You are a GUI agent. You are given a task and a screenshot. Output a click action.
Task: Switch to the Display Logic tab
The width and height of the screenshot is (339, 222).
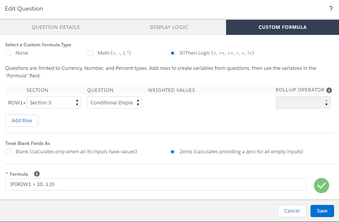[169, 27]
